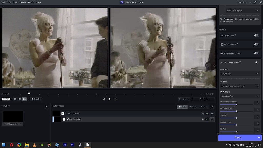Select the split view layout icon
The width and height of the screenshot is (263, 148).
pyautogui.click(x=20, y=99)
